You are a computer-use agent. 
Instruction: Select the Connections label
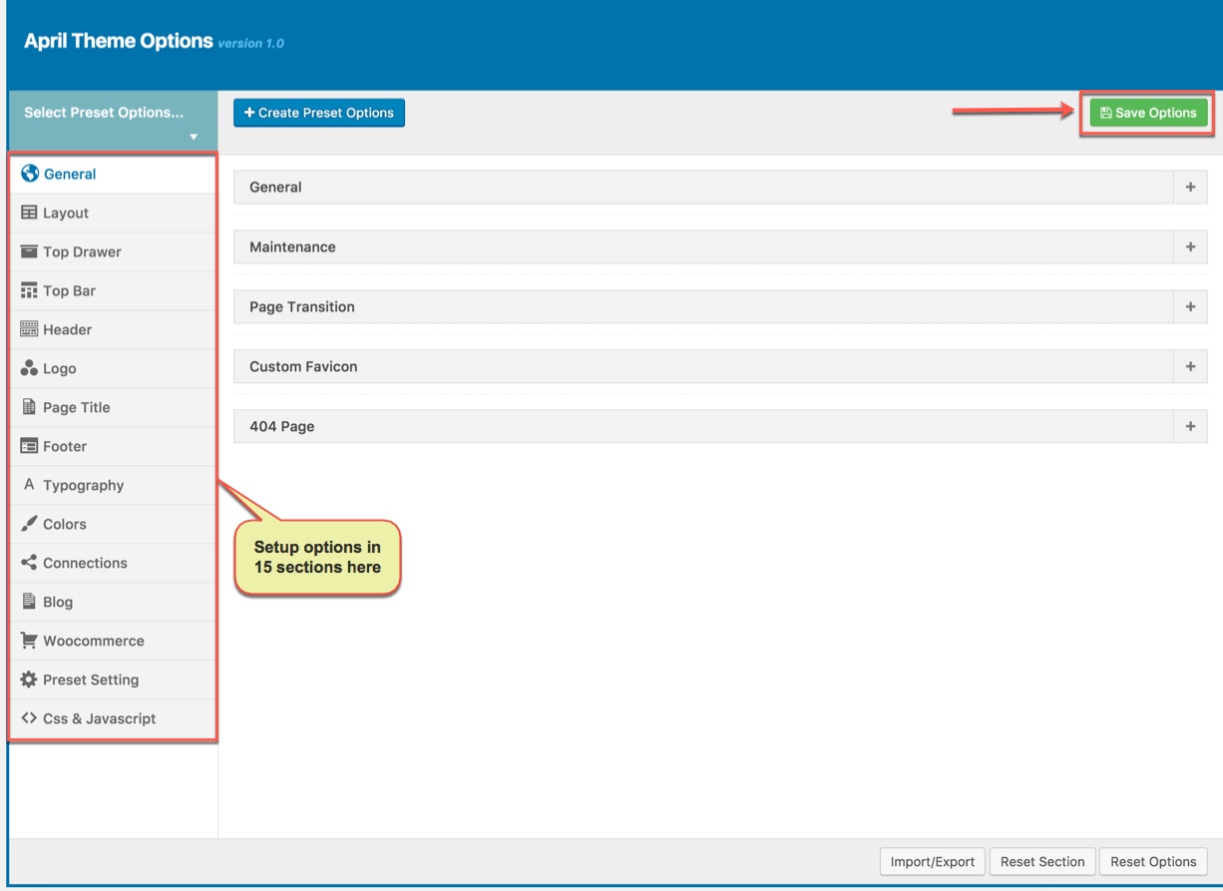[85, 563]
